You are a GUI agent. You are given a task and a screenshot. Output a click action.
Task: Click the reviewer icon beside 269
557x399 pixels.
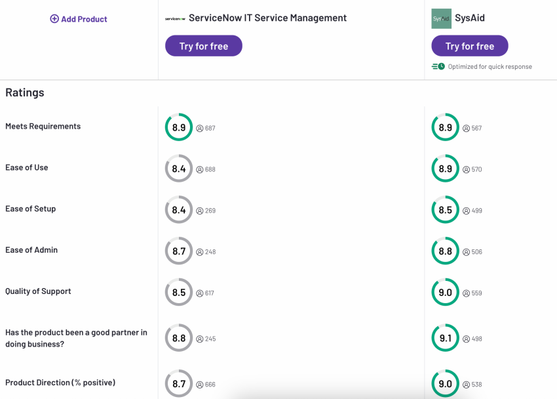(200, 211)
